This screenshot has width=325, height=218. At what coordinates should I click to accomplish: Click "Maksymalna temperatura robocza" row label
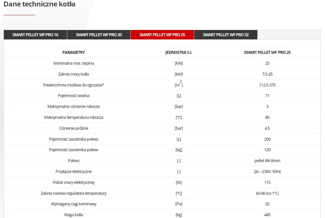point(73,117)
